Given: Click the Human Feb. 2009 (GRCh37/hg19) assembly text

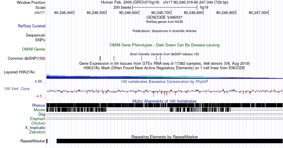Looking at the screenshot, I should coord(130,2).
